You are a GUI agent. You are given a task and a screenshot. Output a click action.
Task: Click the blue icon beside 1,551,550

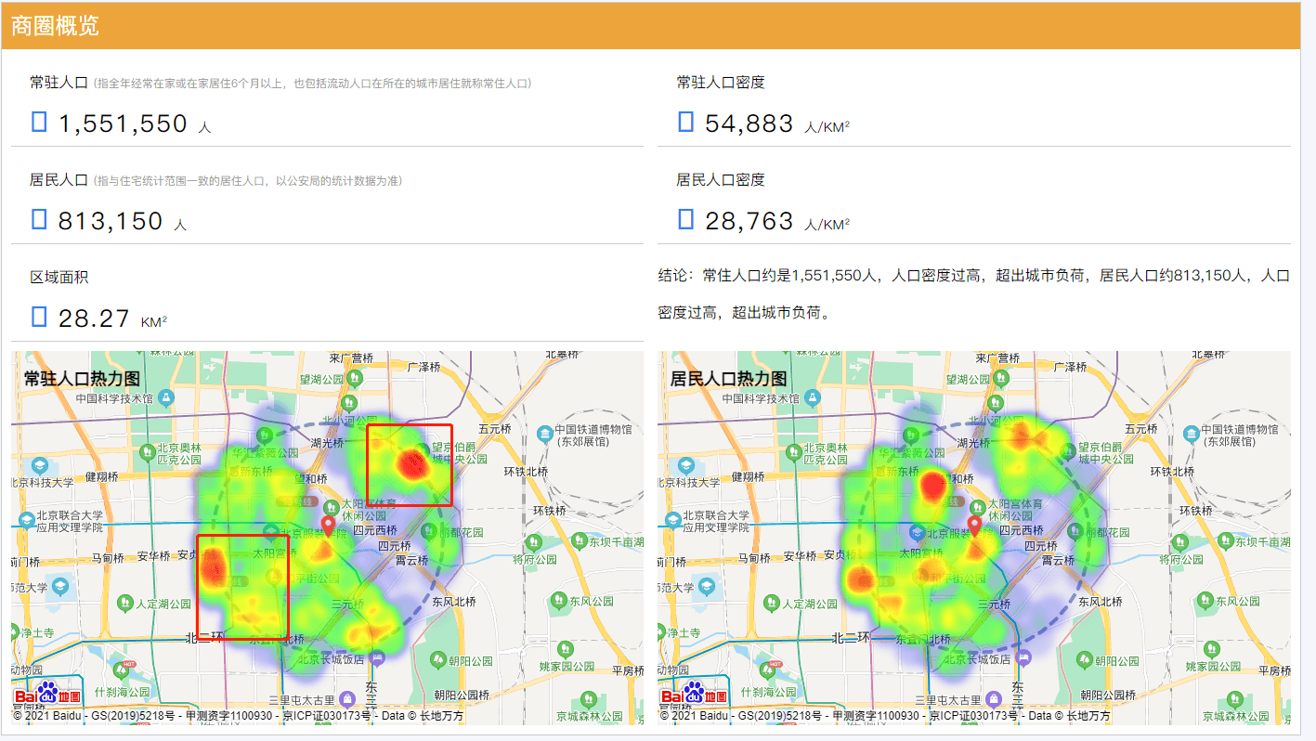(x=39, y=121)
